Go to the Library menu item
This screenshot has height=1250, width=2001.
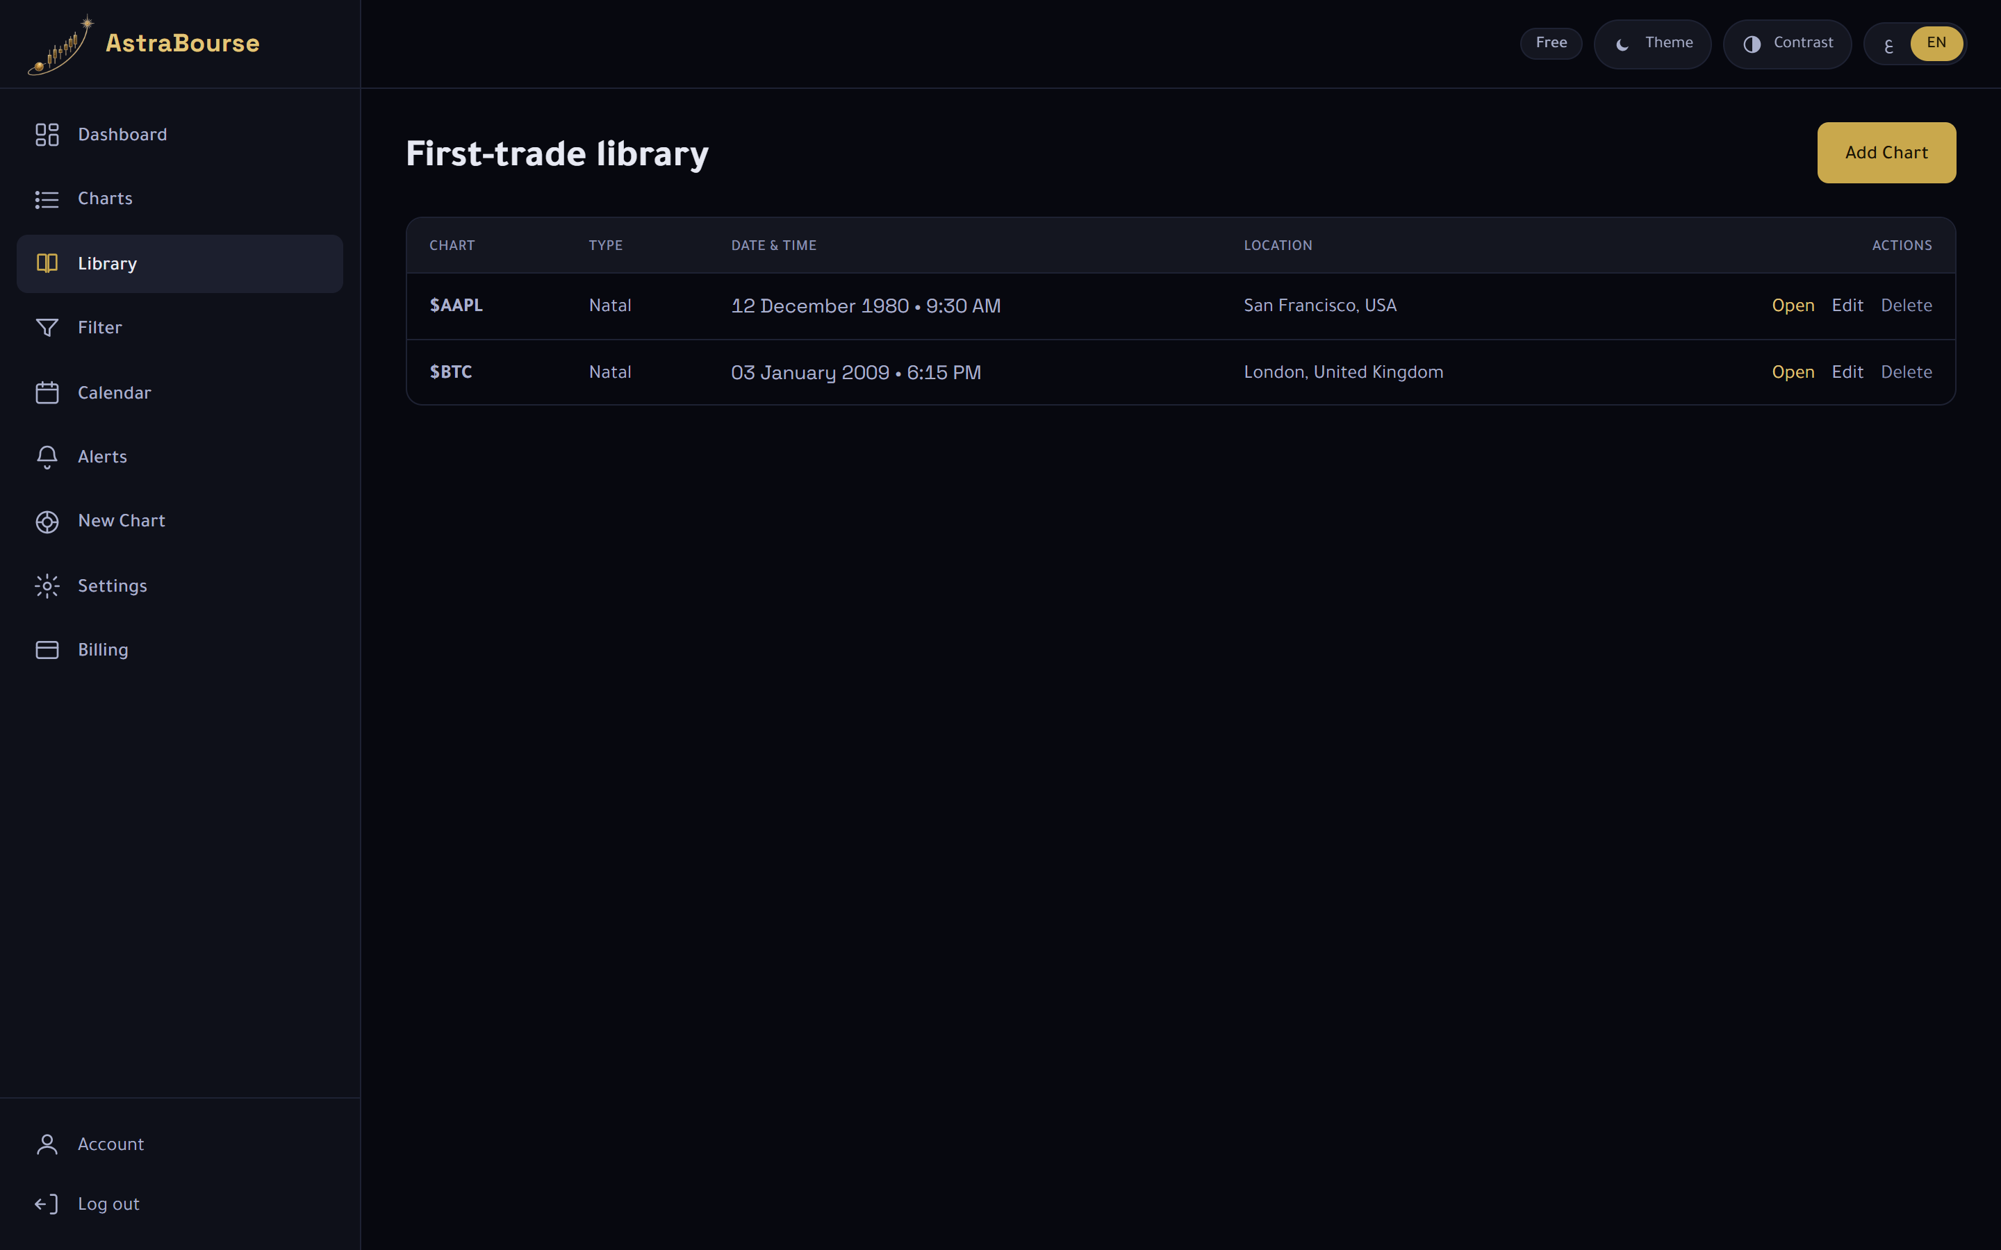[x=179, y=264]
